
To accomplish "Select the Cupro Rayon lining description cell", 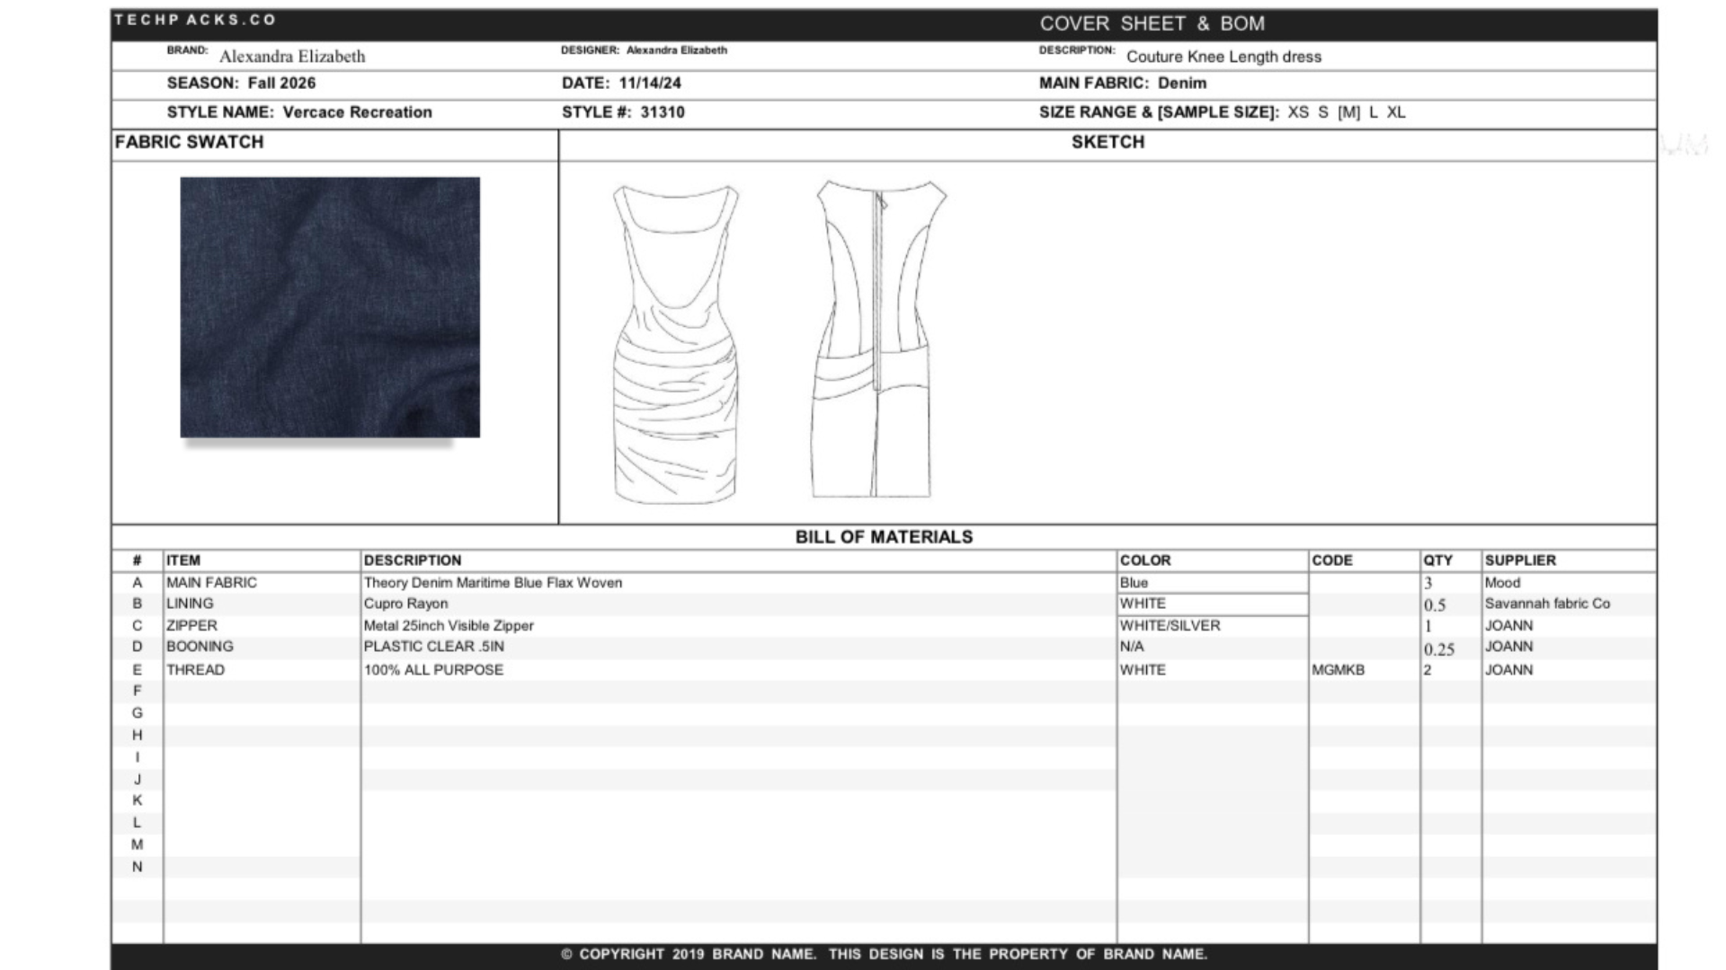I will 405,604.
